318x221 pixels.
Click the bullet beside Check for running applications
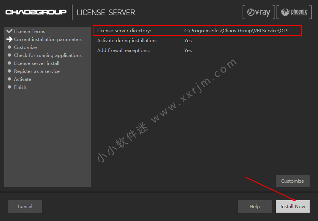coord(9,55)
